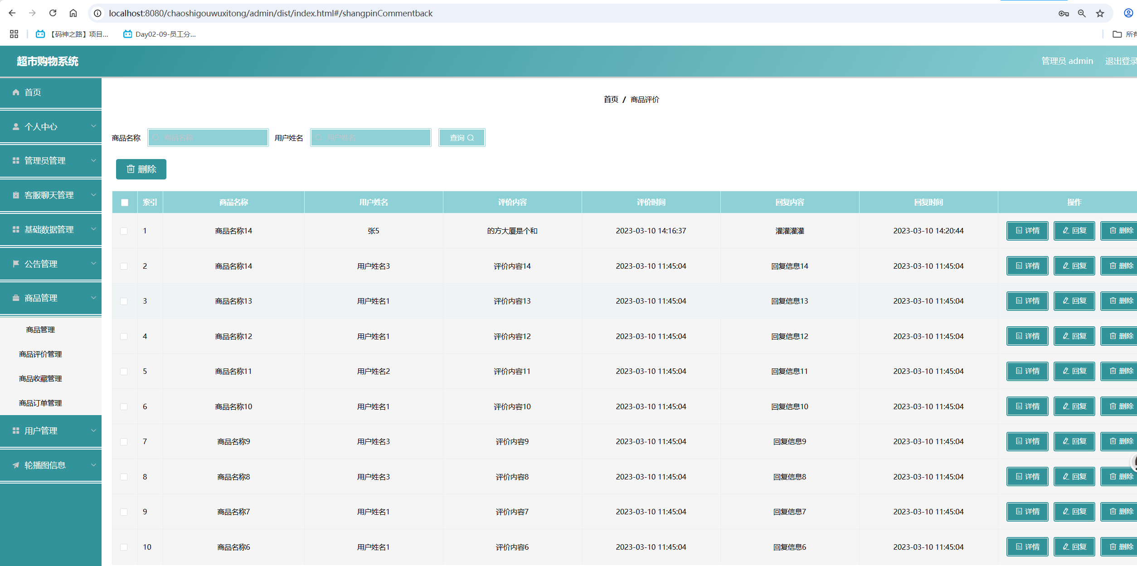Focus the 商品名称 search field
The height and width of the screenshot is (566, 1137).
(x=208, y=137)
